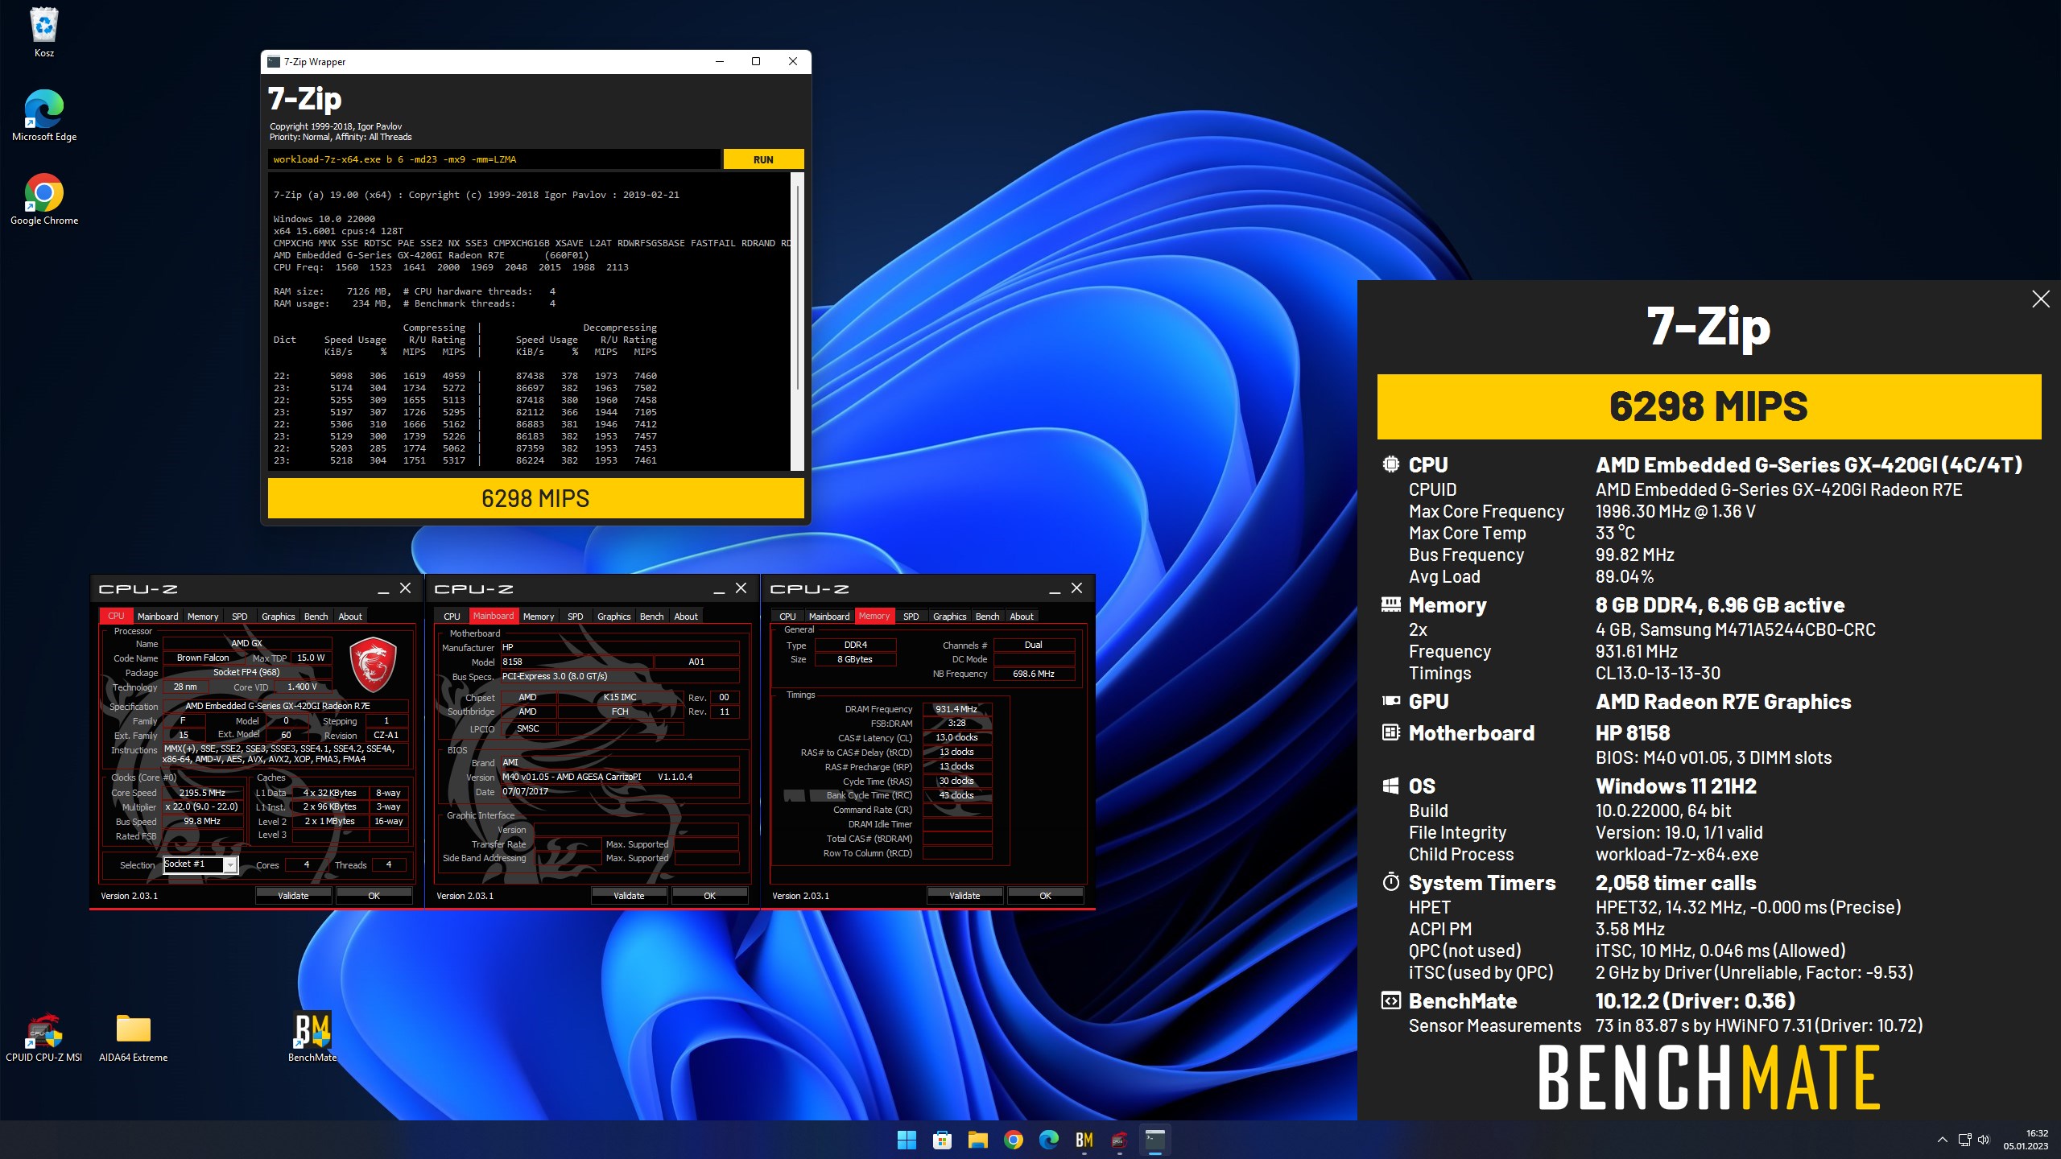Click OK in the Mainboard CPU-Z window
Screen dimensions: 2061x1159
[x=709, y=895]
